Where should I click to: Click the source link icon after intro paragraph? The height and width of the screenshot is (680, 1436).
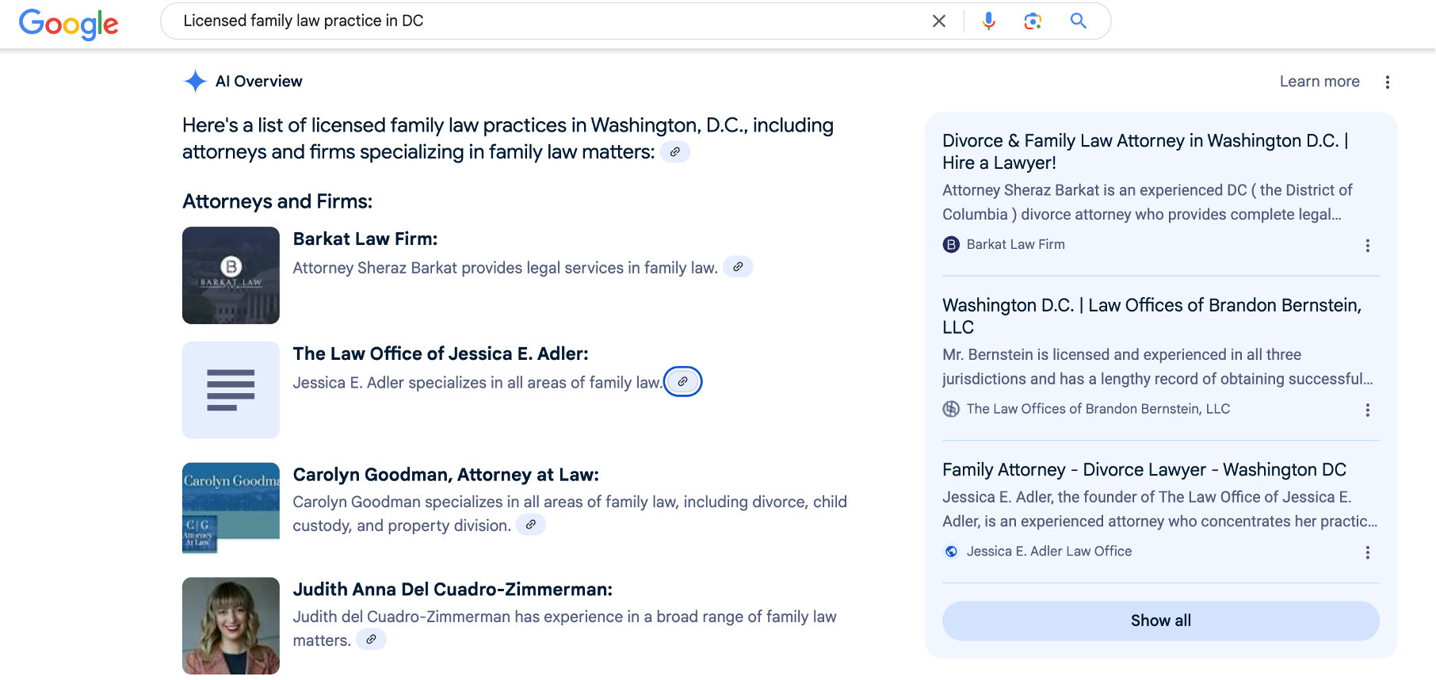coord(674,152)
